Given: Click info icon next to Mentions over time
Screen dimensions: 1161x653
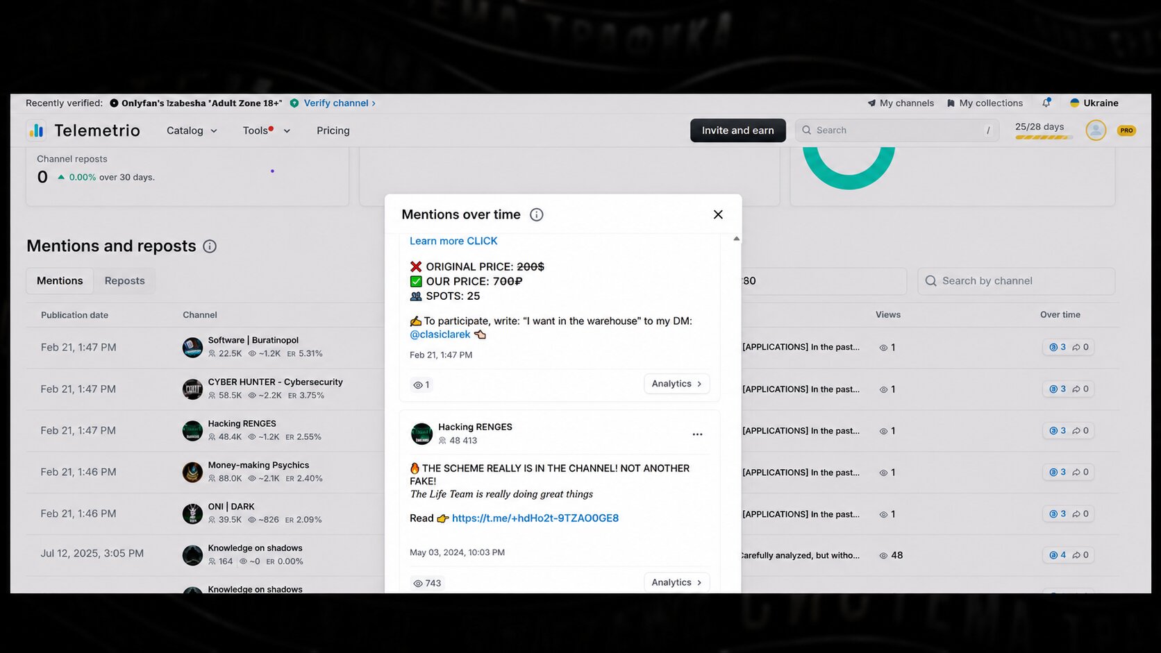Looking at the screenshot, I should pyautogui.click(x=537, y=214).
